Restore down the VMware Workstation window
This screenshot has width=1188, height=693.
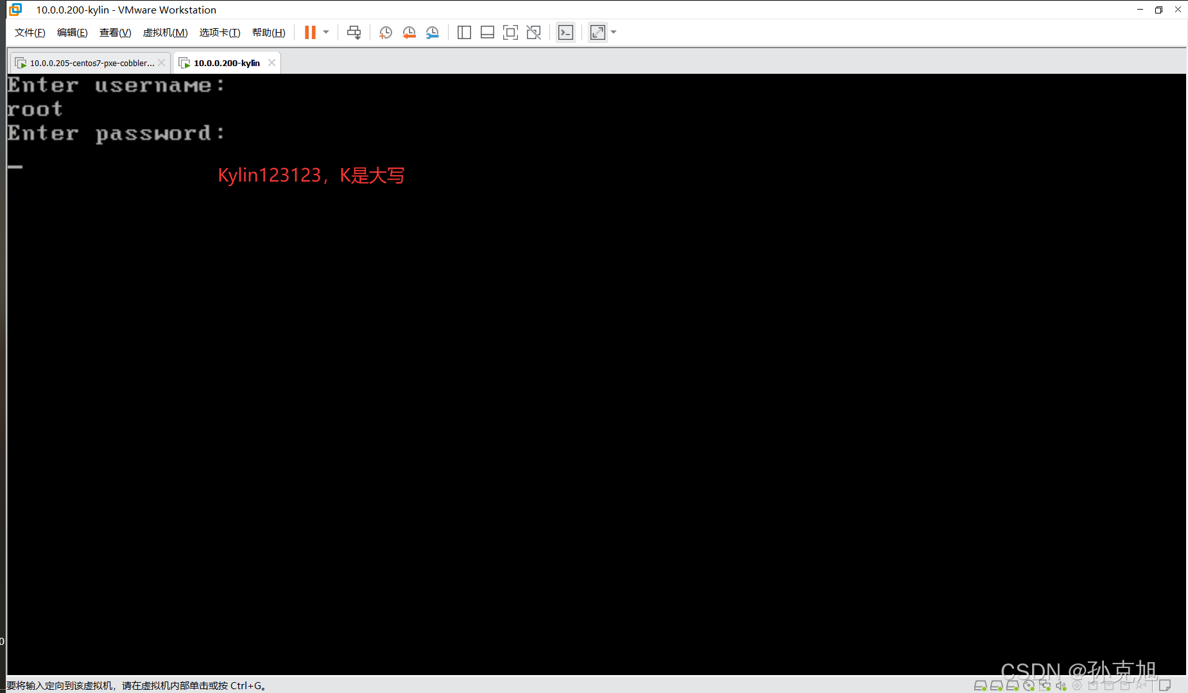pyautogui.click(x=1158, y=10)
